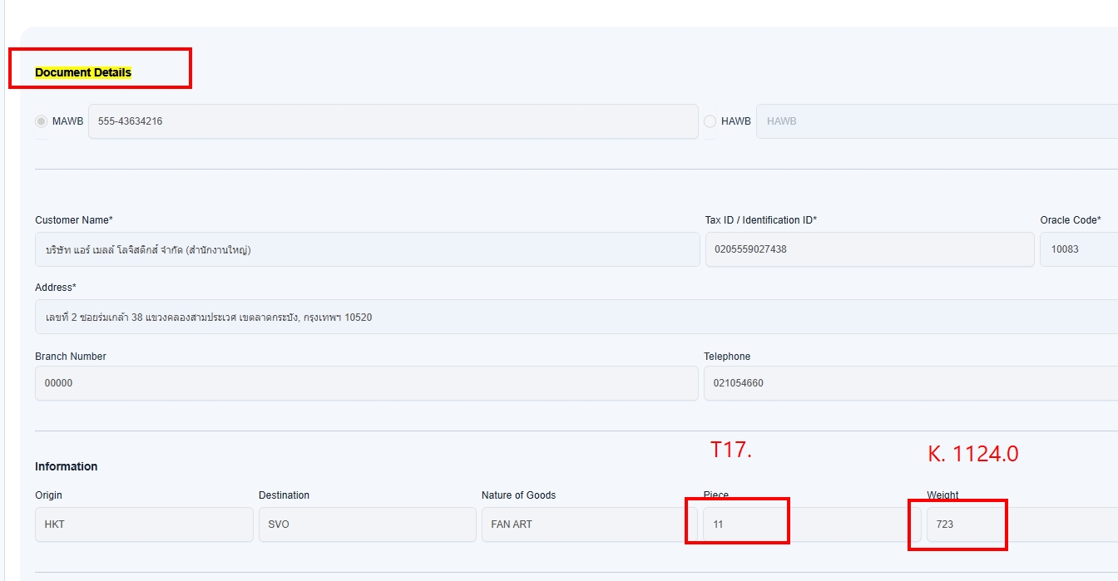Click the Oracle Code field showing 10083
1118x581 pixels.
pyautogui.click(x=1078, y=249)
